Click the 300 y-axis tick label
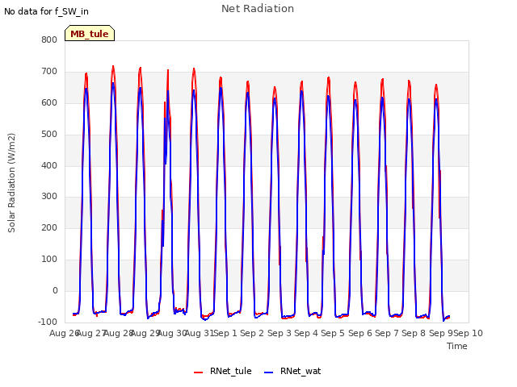Image resolution: width=517 pixels, height=387 pixels. pyautogui.click(x=49, y=197)
